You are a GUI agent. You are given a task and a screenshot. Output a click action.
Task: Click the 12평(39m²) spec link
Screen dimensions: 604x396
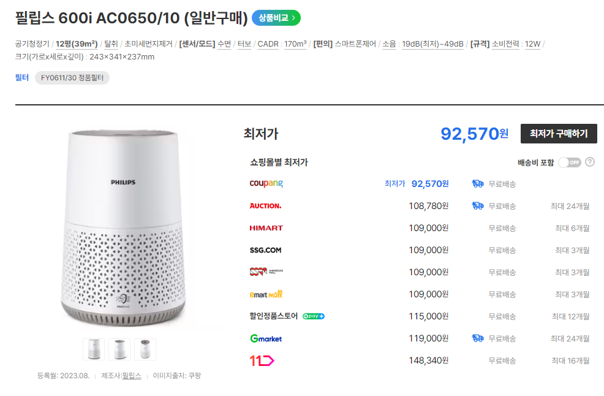coord(77,44)
